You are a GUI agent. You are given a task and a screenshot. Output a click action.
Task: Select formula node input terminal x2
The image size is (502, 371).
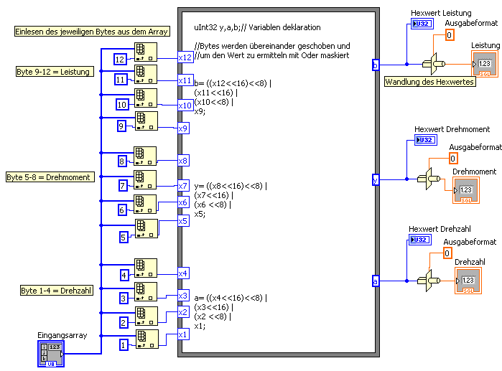point(183,312)
